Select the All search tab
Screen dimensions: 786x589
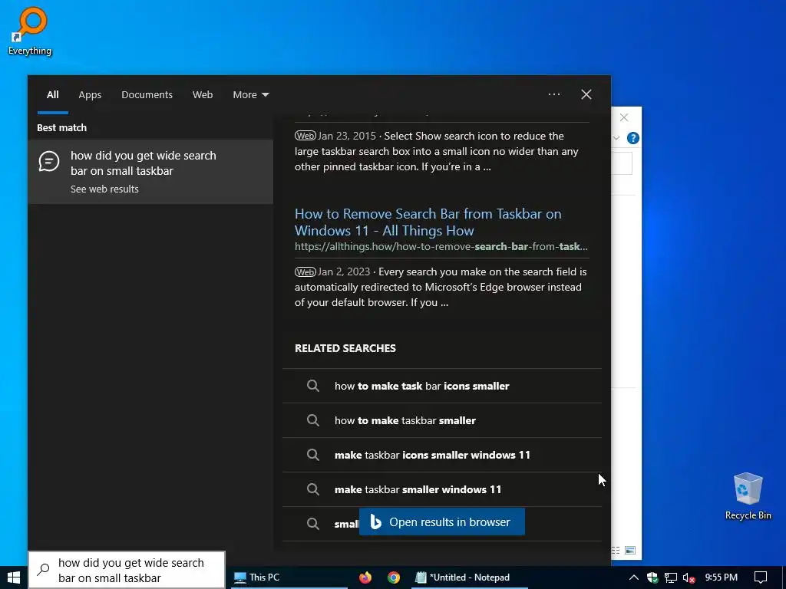tap(53, 94)
